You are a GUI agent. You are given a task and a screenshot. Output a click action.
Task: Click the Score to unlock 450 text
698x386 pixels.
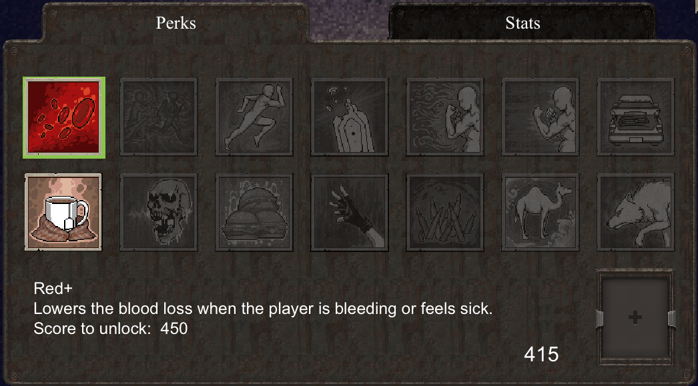click(x=110, y=329)
